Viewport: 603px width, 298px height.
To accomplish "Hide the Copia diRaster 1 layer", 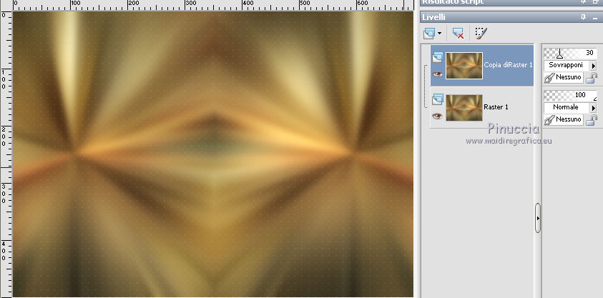I will 437,74.
